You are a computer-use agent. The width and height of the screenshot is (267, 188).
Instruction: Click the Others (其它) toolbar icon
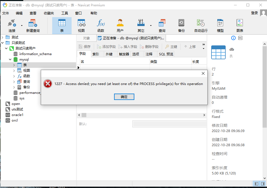point(141,25)
